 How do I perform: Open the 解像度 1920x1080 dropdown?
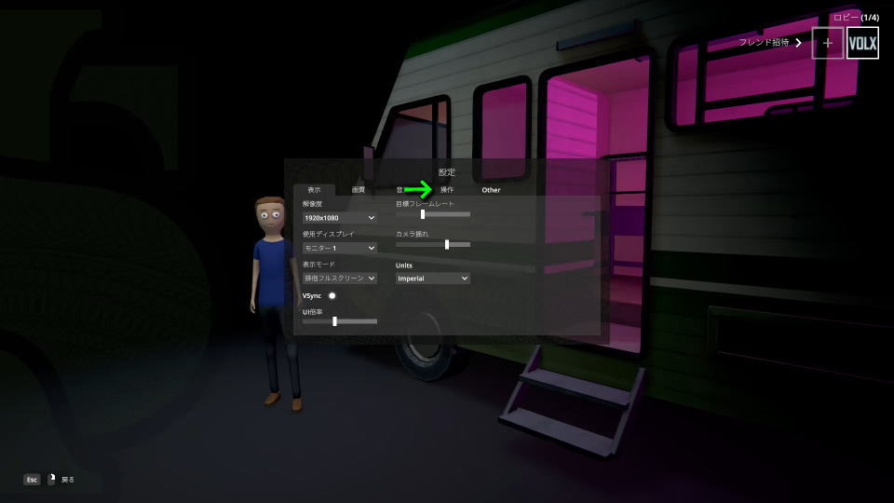click(x=339, y=217)
